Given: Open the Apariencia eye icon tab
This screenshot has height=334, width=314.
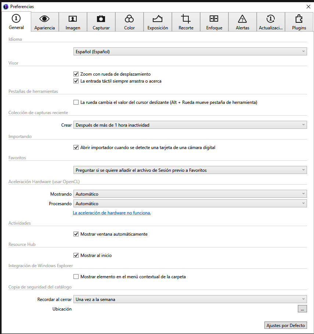Looking at the screenshot, I should click(44, 19).
